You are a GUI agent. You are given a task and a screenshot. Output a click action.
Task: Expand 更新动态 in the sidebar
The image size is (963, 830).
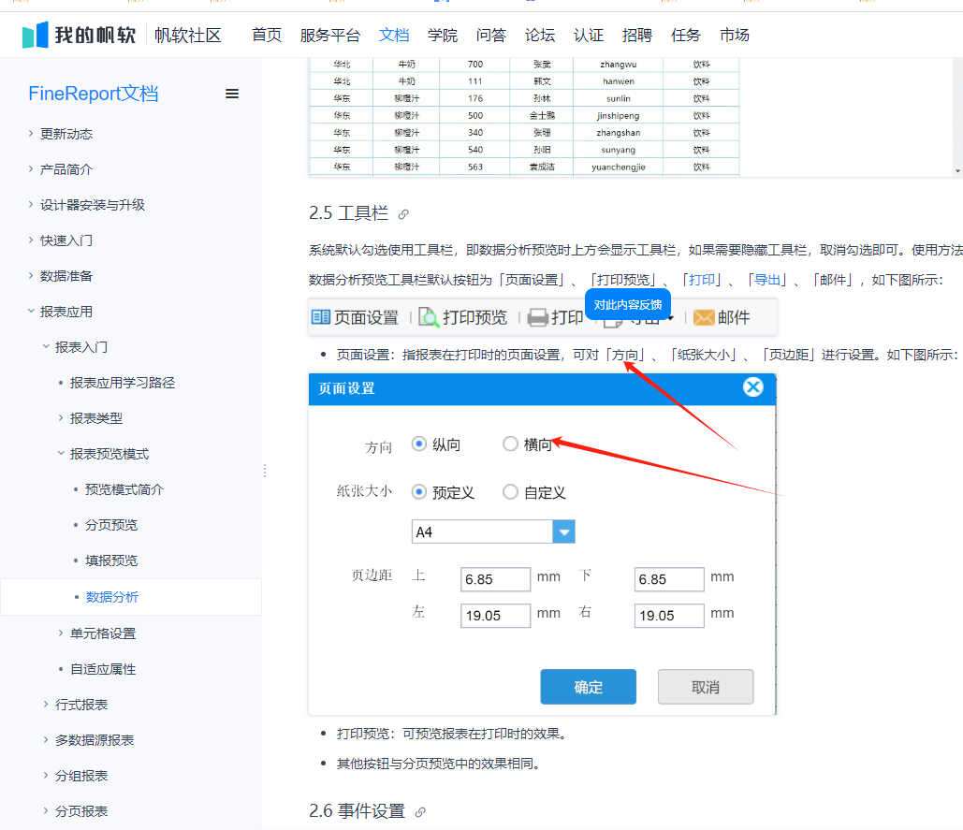coord(31,133)
